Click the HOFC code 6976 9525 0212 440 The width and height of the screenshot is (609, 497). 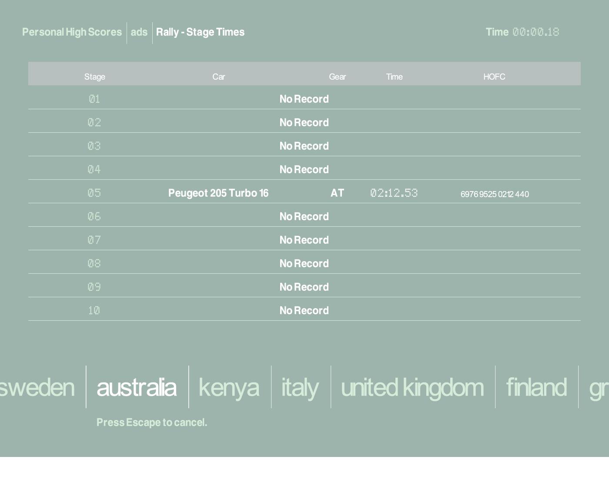click(495, 194)
